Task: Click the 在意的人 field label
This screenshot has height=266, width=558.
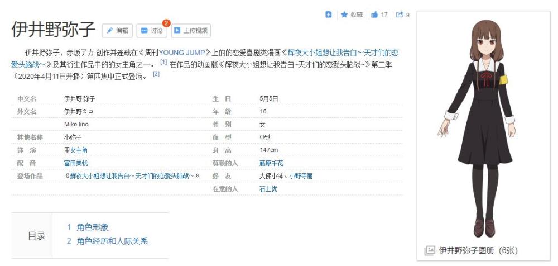Action: [225, 189]
